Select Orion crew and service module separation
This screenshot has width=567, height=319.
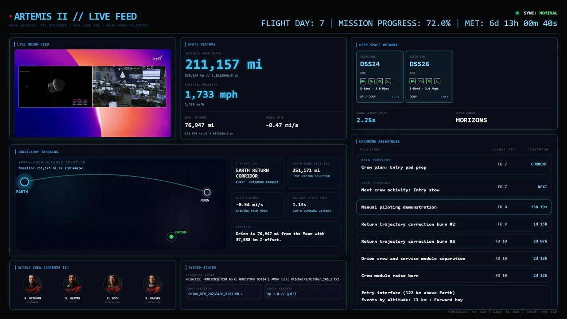point(454,258)
